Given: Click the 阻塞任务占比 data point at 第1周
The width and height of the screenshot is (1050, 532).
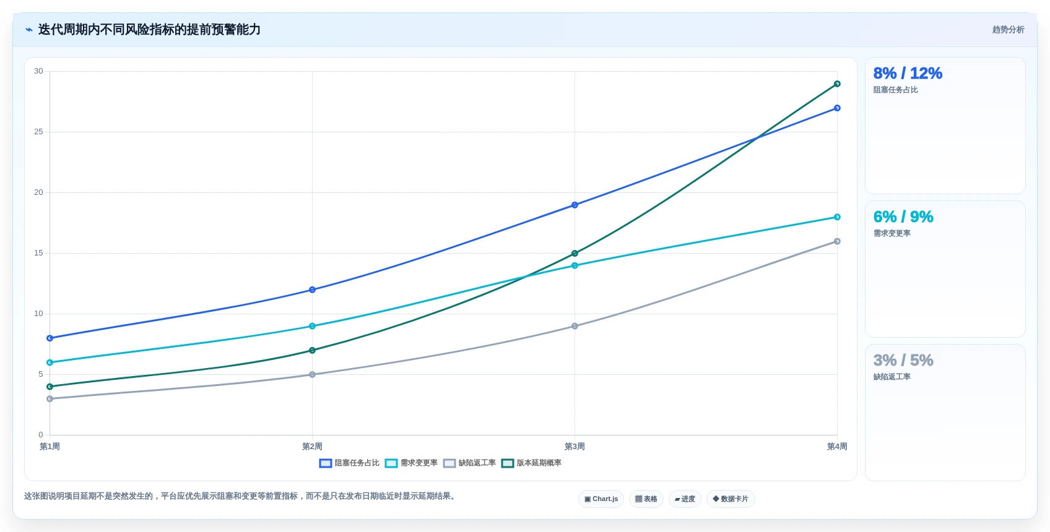Looking at the screenshot, I should tap(50, 338).
